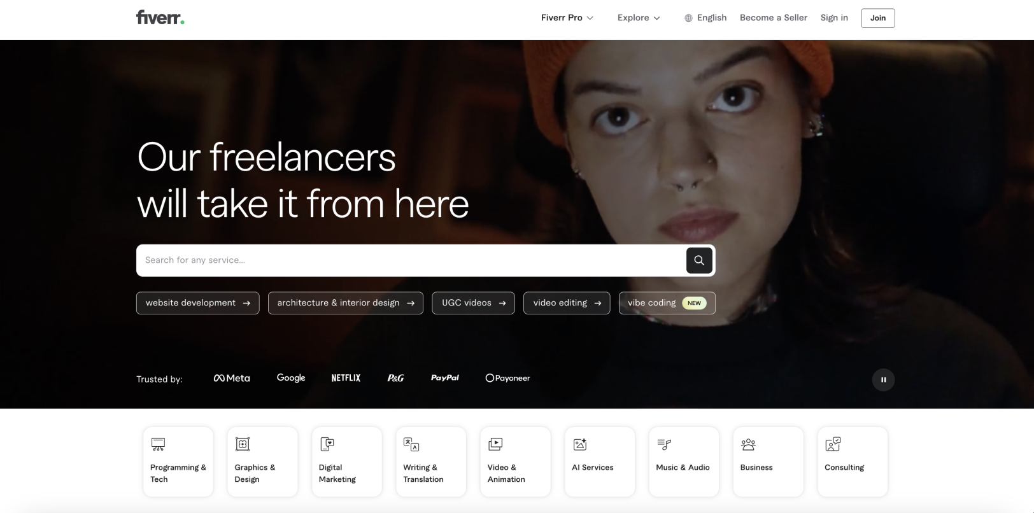This screenshot has height=513, width=1034.
Task: Open the Digital Marketing category icon
Action: [327, 444]
